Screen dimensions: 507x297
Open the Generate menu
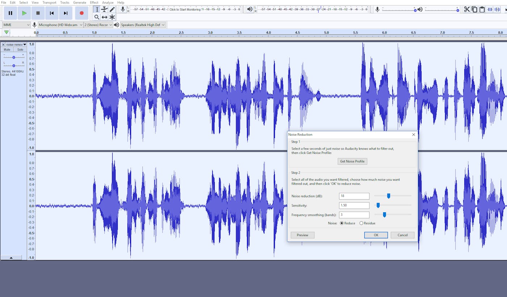[80, 3]
